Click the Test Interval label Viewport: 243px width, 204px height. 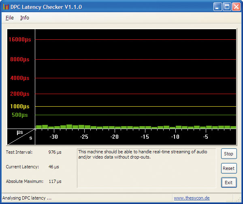pyautogui.click(x=19, y=152)
